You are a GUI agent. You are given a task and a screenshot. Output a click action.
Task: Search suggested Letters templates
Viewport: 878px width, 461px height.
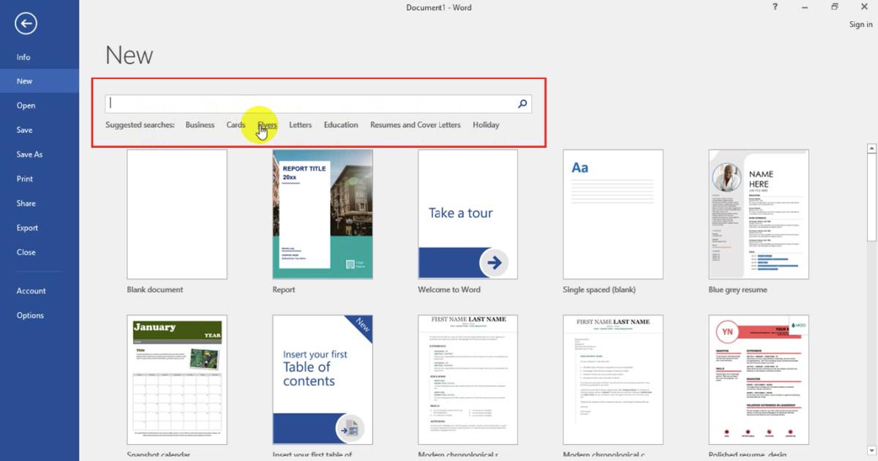coord(300,125)
